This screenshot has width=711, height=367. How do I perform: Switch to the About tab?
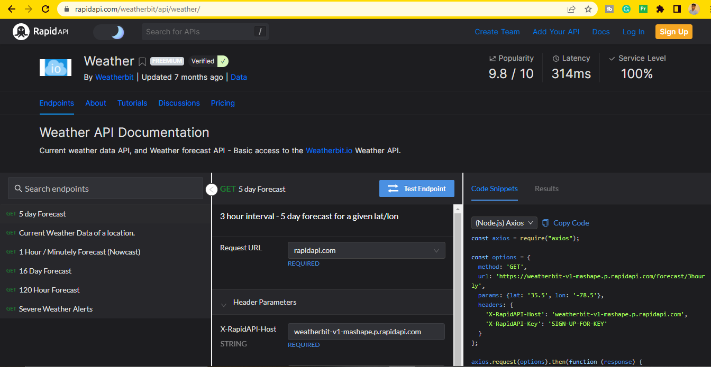tap(96, 103)
